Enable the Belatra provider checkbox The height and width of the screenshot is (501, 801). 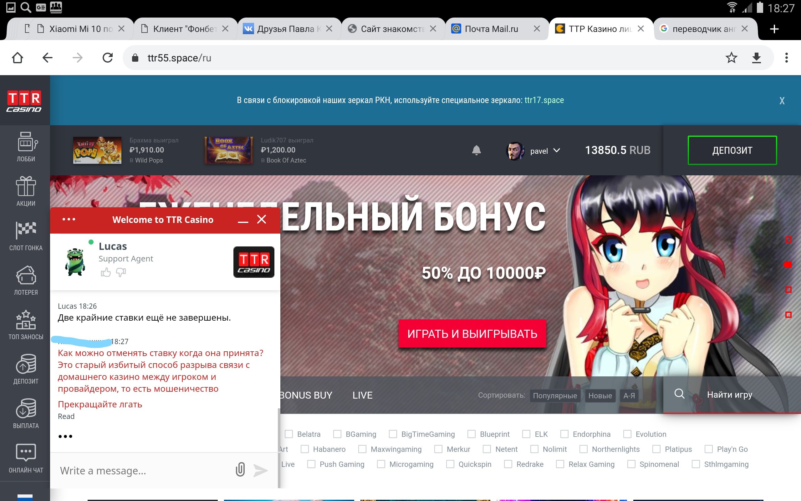click(289, 434)
